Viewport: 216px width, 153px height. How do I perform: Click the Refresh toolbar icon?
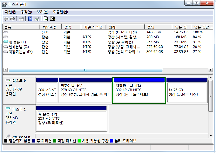(x=46, y=19)
